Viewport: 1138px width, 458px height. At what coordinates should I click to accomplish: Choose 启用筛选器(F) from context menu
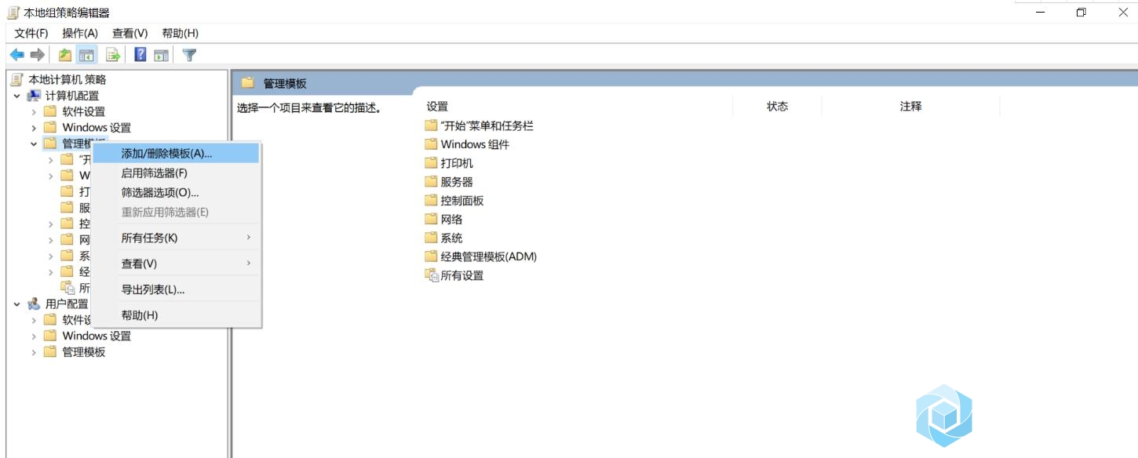pyautogui.click(x=176, y=173)
